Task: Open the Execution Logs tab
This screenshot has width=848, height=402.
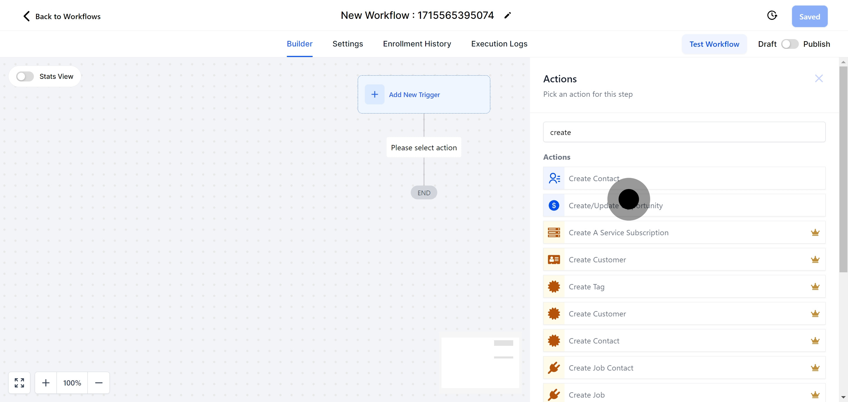Action: (499, 44)
